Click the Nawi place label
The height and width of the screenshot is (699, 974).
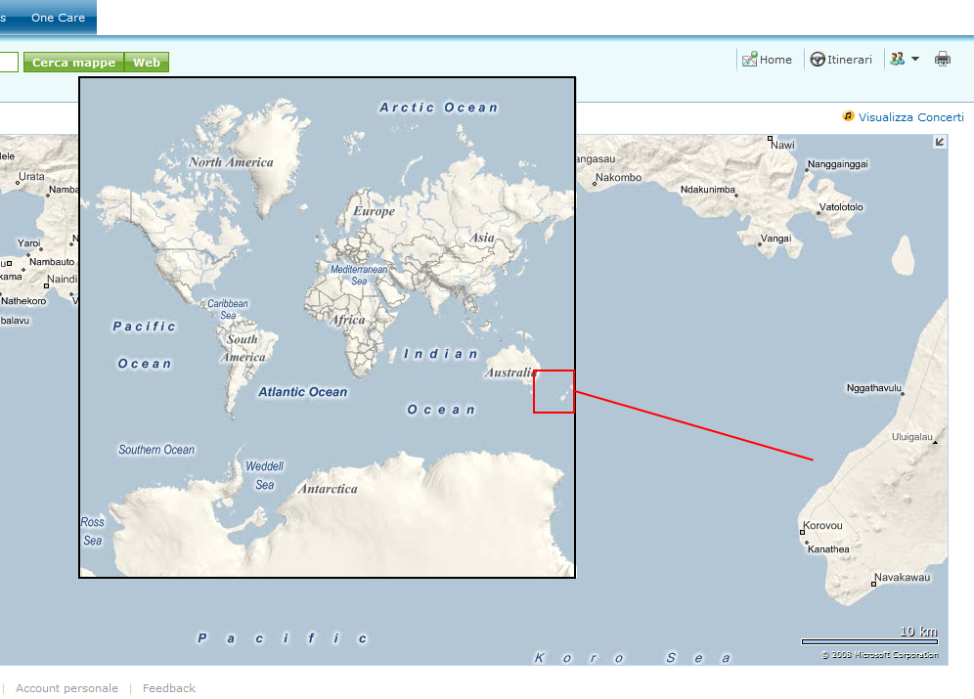[x=782, y=145]
